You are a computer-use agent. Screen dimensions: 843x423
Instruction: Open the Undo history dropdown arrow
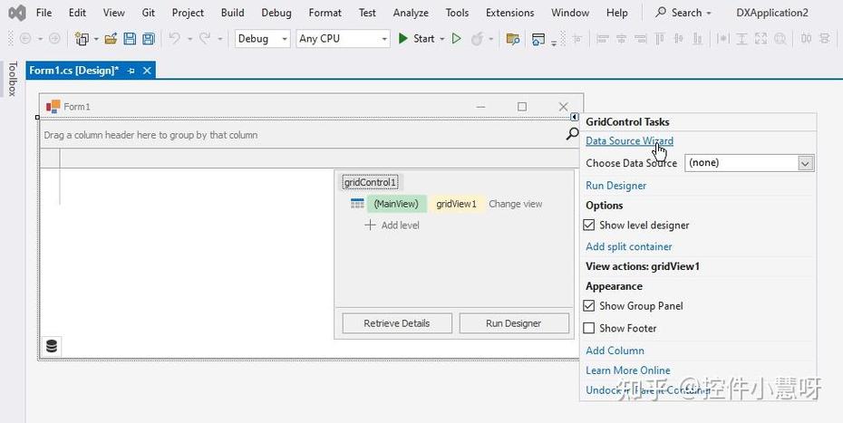pos(189,39)
